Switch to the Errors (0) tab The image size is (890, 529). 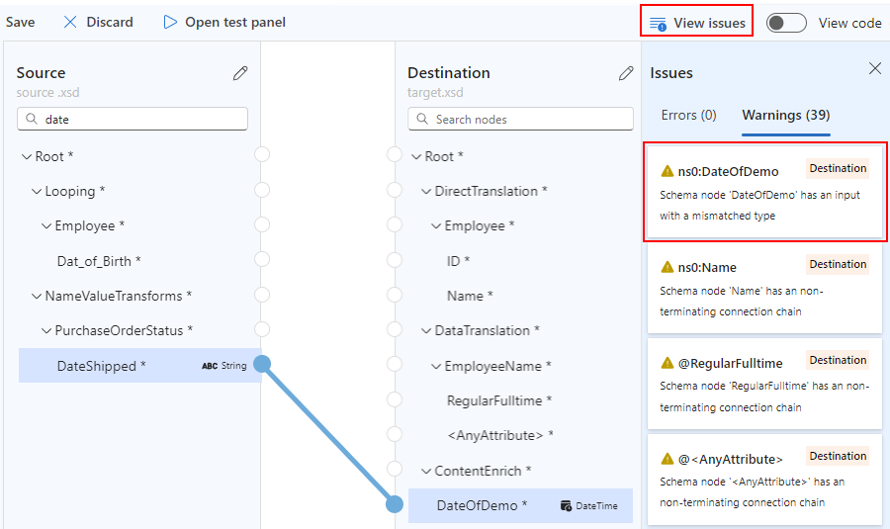pos(688,116)
